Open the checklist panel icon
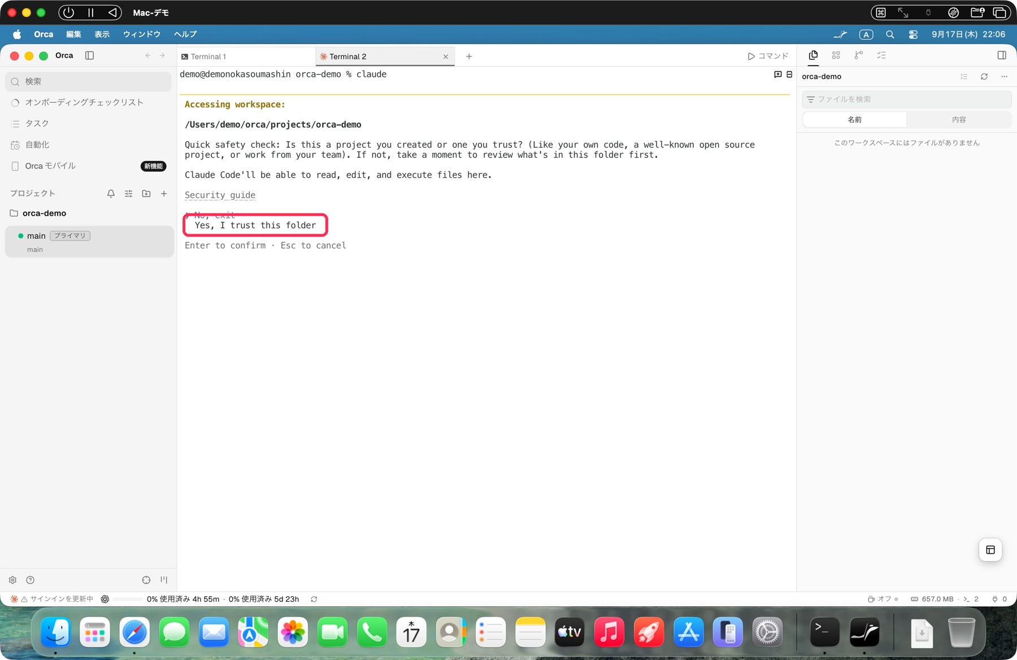 (881, 55)
